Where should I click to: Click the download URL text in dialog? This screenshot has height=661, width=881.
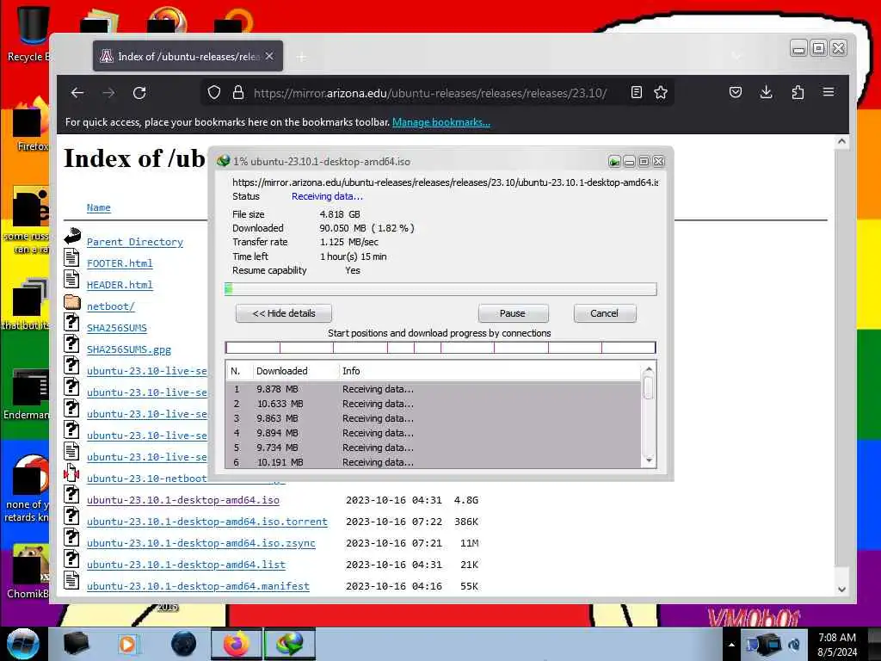445,182
